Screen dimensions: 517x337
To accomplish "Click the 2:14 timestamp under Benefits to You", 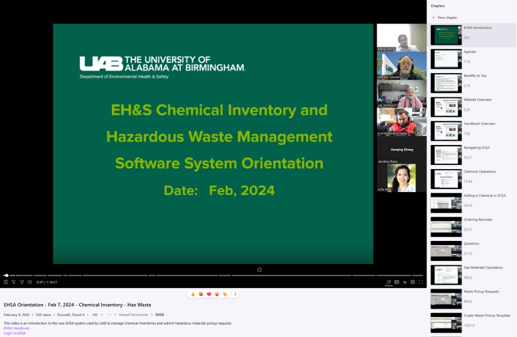I will pos(467,86).
